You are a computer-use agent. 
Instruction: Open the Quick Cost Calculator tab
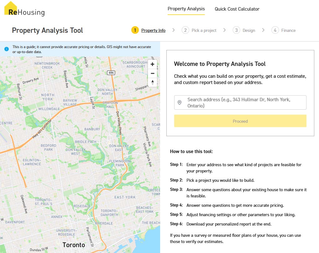237,9
